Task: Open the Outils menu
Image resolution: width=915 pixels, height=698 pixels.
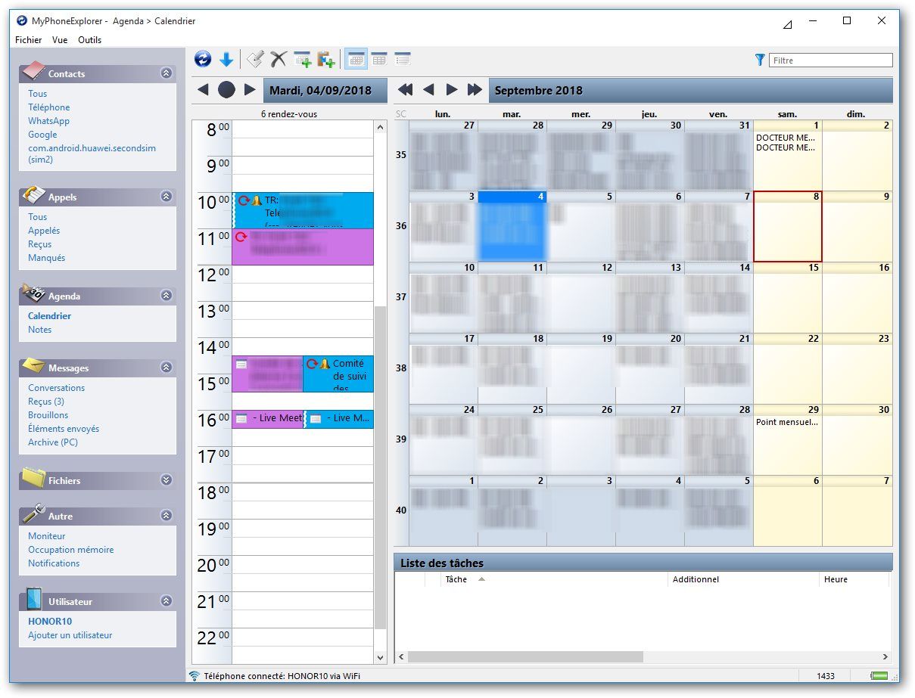Action: pyautogui.click(x=89, y=40)
